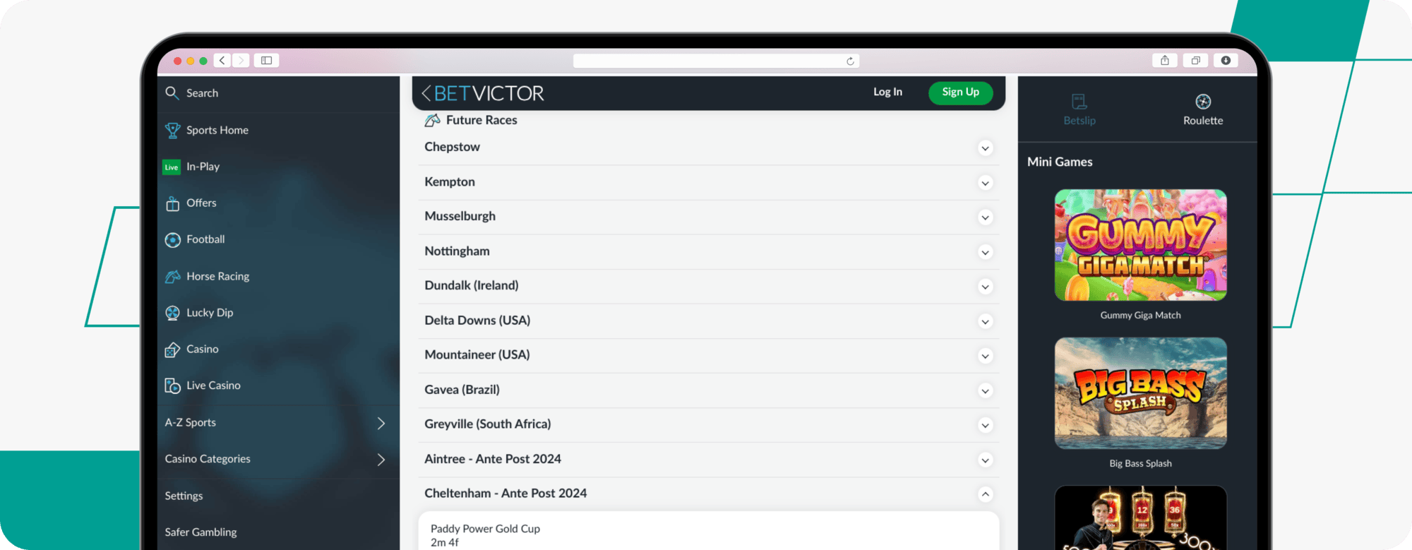The width and height of the screenshot is (1412, 550).
Task: Open Sports Home trophy icon
Action: click(172, 131)
